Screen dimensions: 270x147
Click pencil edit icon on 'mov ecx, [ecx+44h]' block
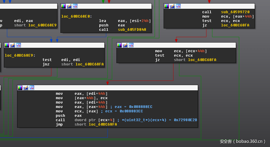click(125, 45)
